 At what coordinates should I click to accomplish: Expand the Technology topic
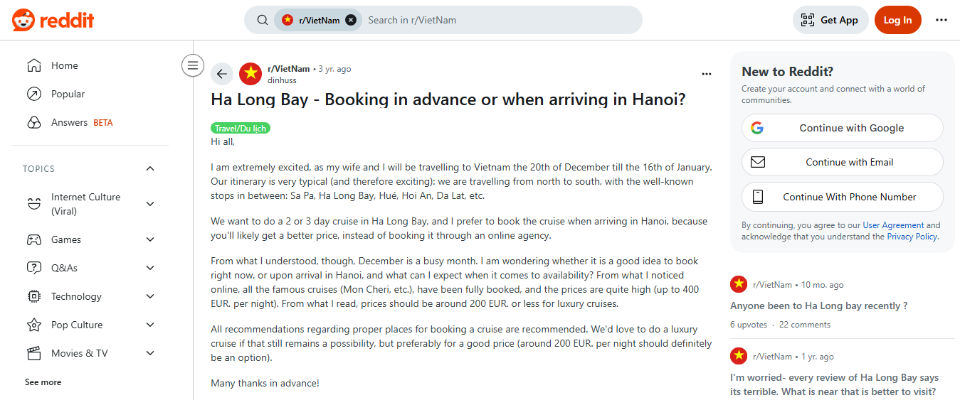pyautogui.click(x=150, y=296)
